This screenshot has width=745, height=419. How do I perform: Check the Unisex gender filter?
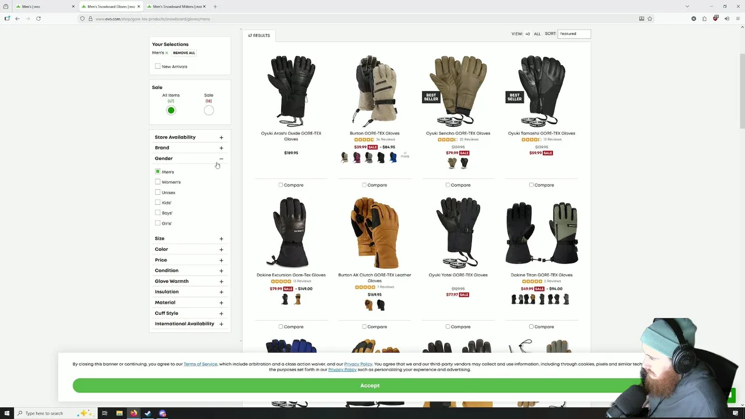tap(158, 192)
